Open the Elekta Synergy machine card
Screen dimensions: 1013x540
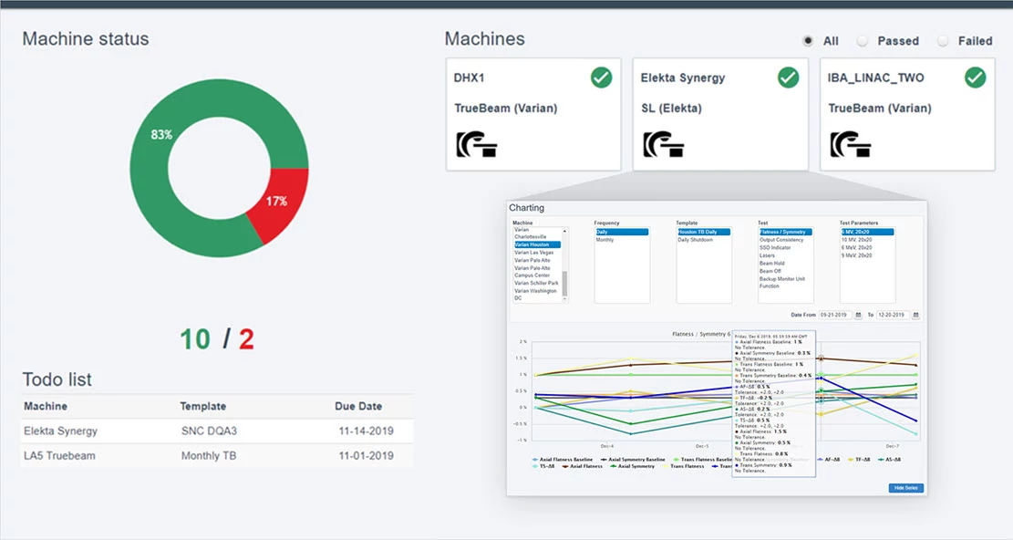(x=720, y=114)
